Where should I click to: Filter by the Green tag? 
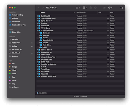13,74
